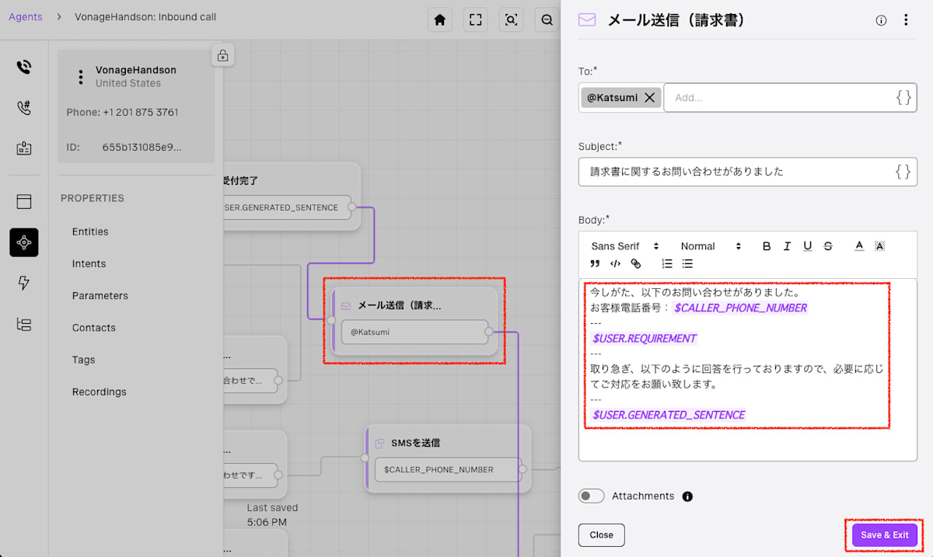The width and height of the screenshot is (933, 557).
Task: Open the Normal text size dropdown
Action: [711, 246]
